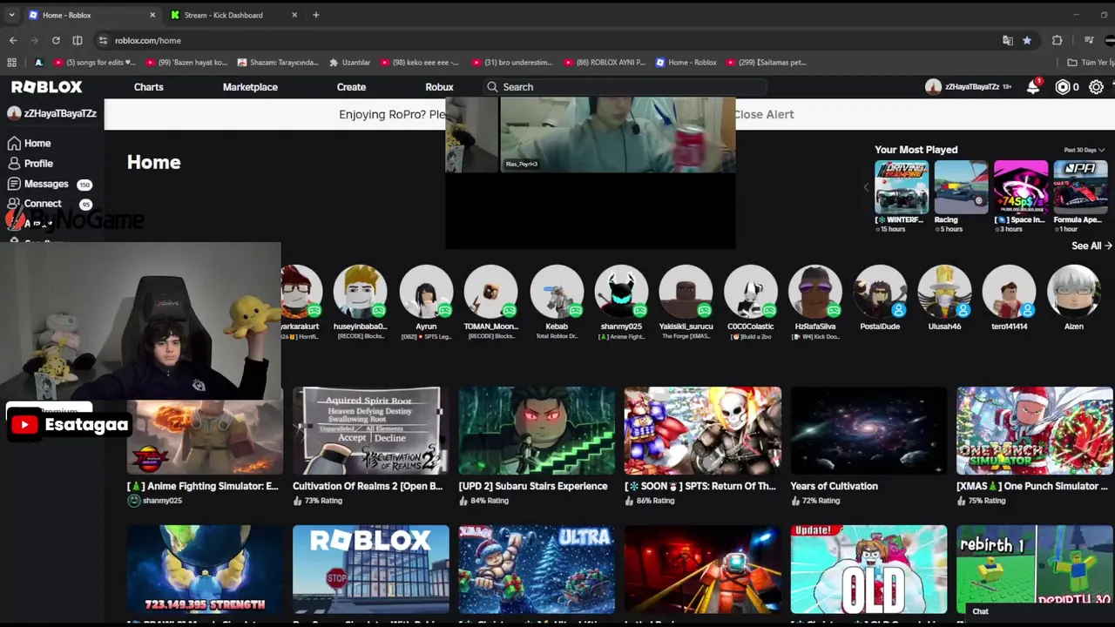
Task: Open the Formula Ape... game thumbnail
Action: (1080, 187)
